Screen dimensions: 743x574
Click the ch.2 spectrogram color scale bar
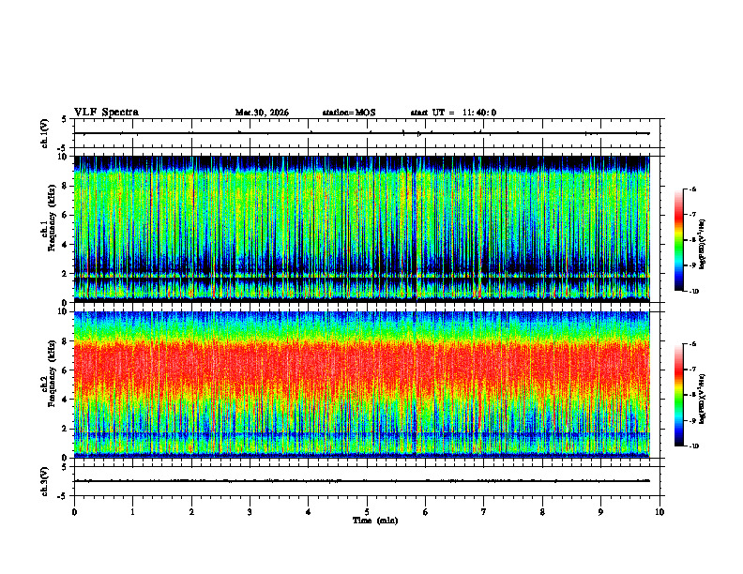678,395
